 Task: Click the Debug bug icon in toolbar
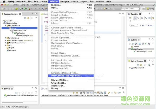pyautogui.click(x=21, y=9)
